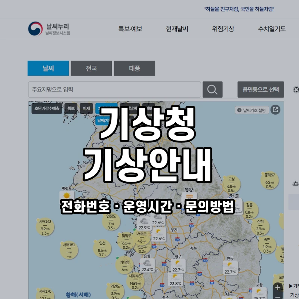Select the 연평도 marine marker
Screen dimensions: 299x299
tap(111, 222)
